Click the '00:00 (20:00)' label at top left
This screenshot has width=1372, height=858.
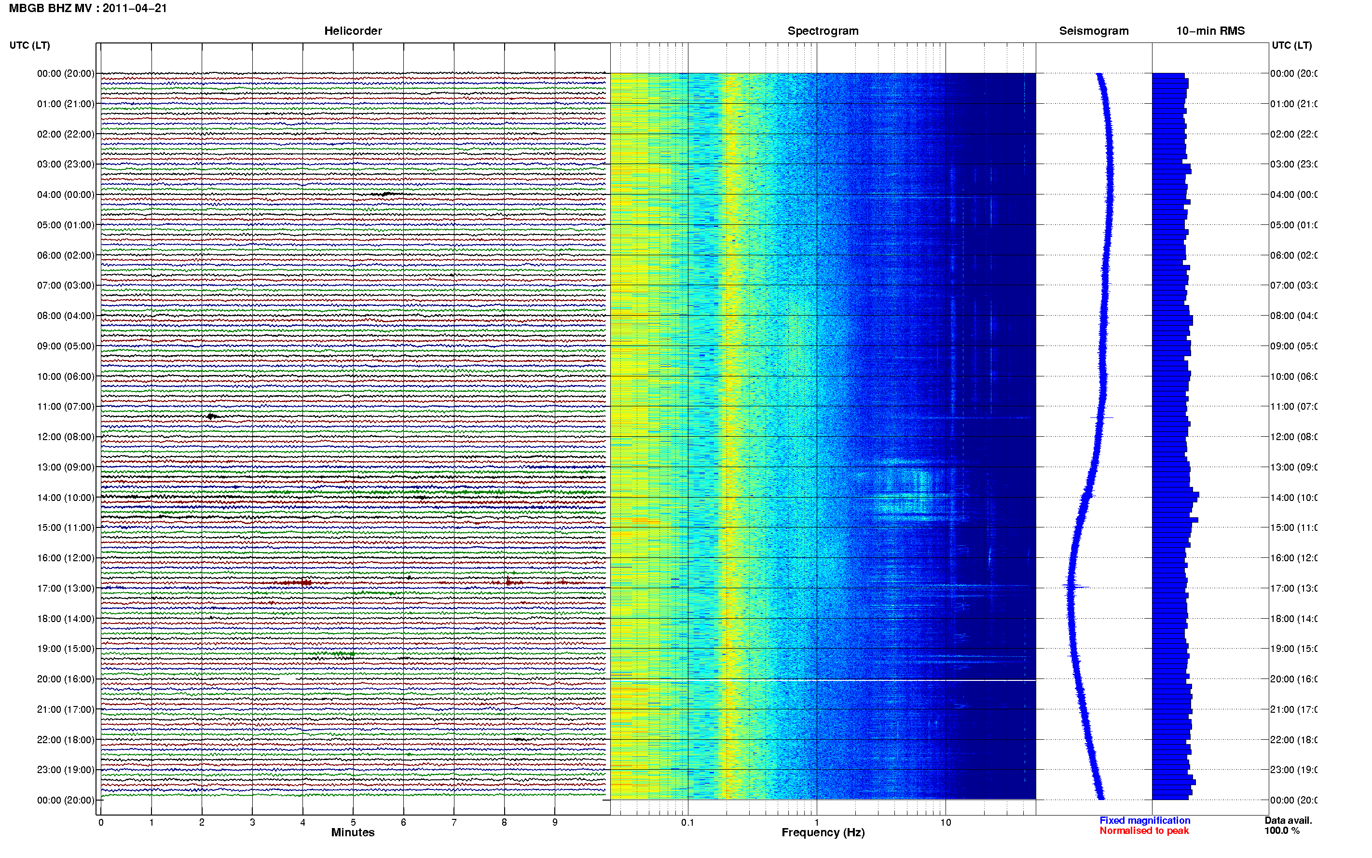[66, 73]
